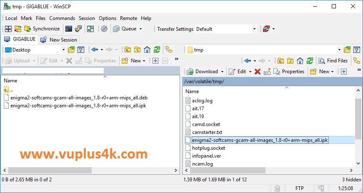
Task: Select ncam.log in remote panel
Action: point(202,164)
